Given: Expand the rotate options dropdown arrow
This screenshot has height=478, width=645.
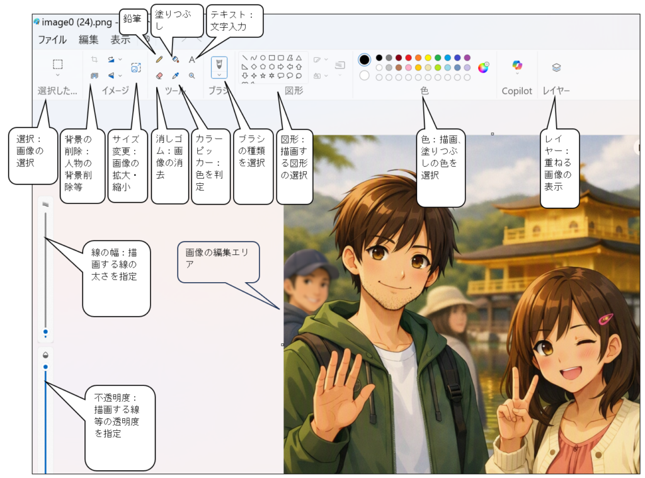Looking at the screenshot, I should coord(120,60).
